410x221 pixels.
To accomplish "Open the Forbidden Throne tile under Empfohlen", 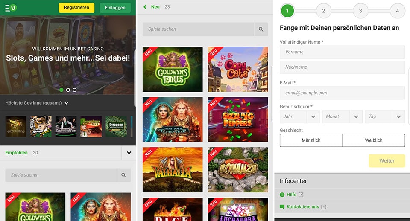I will [101, 207].
